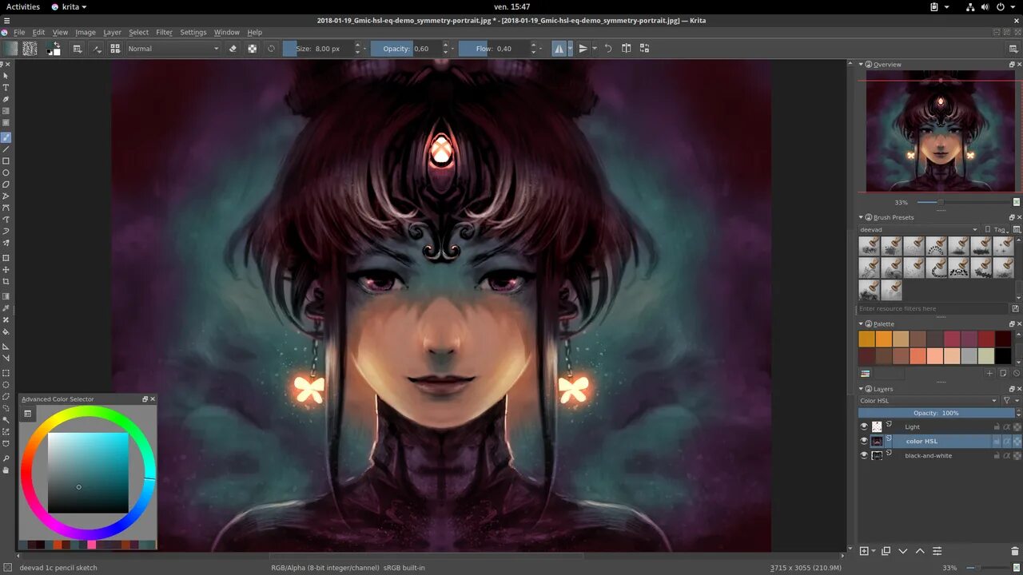Open krita app menu in top bar
Image resolution: width=1023 pixels, height=575 pixels.
69,6
